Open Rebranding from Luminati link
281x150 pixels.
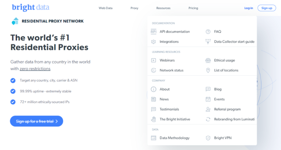tap(234, 119)
